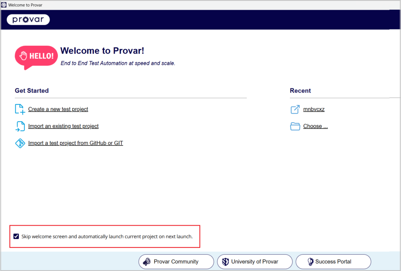Import a test project from GitHub or GIT
Image resolution: width=401 pixels, height=271 pixels.
(75, 143)
